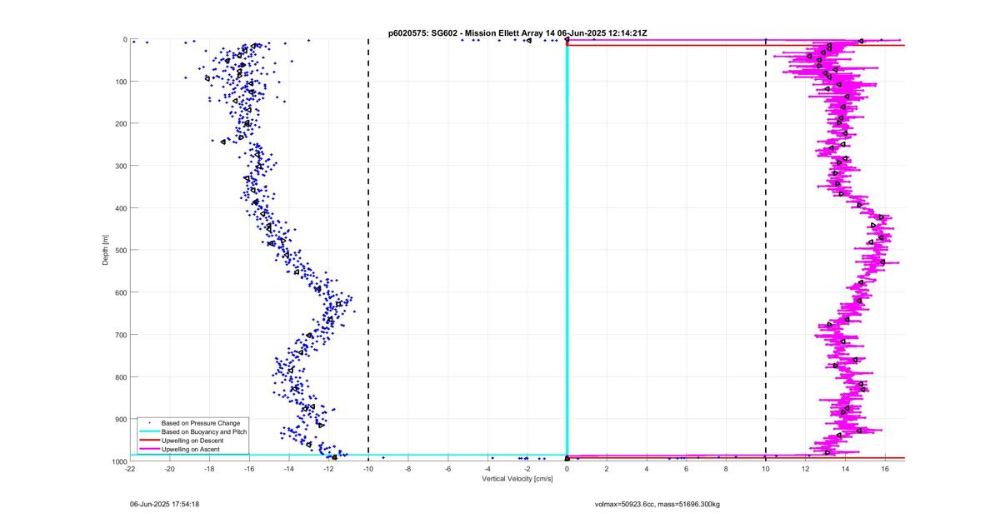Click the magenta line sample in legend
The width and height of the screenshot is (1000, 518).
[148, 449]
